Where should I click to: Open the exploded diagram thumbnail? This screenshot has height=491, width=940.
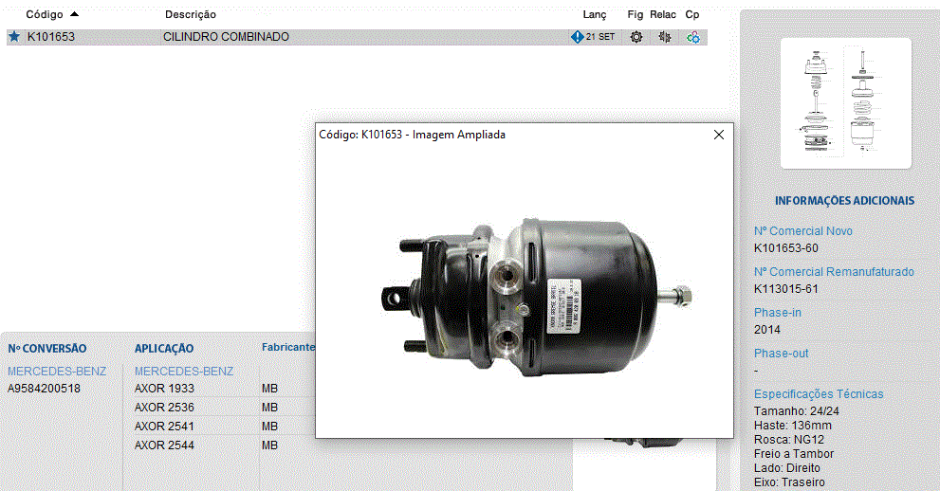pos(844,102)
